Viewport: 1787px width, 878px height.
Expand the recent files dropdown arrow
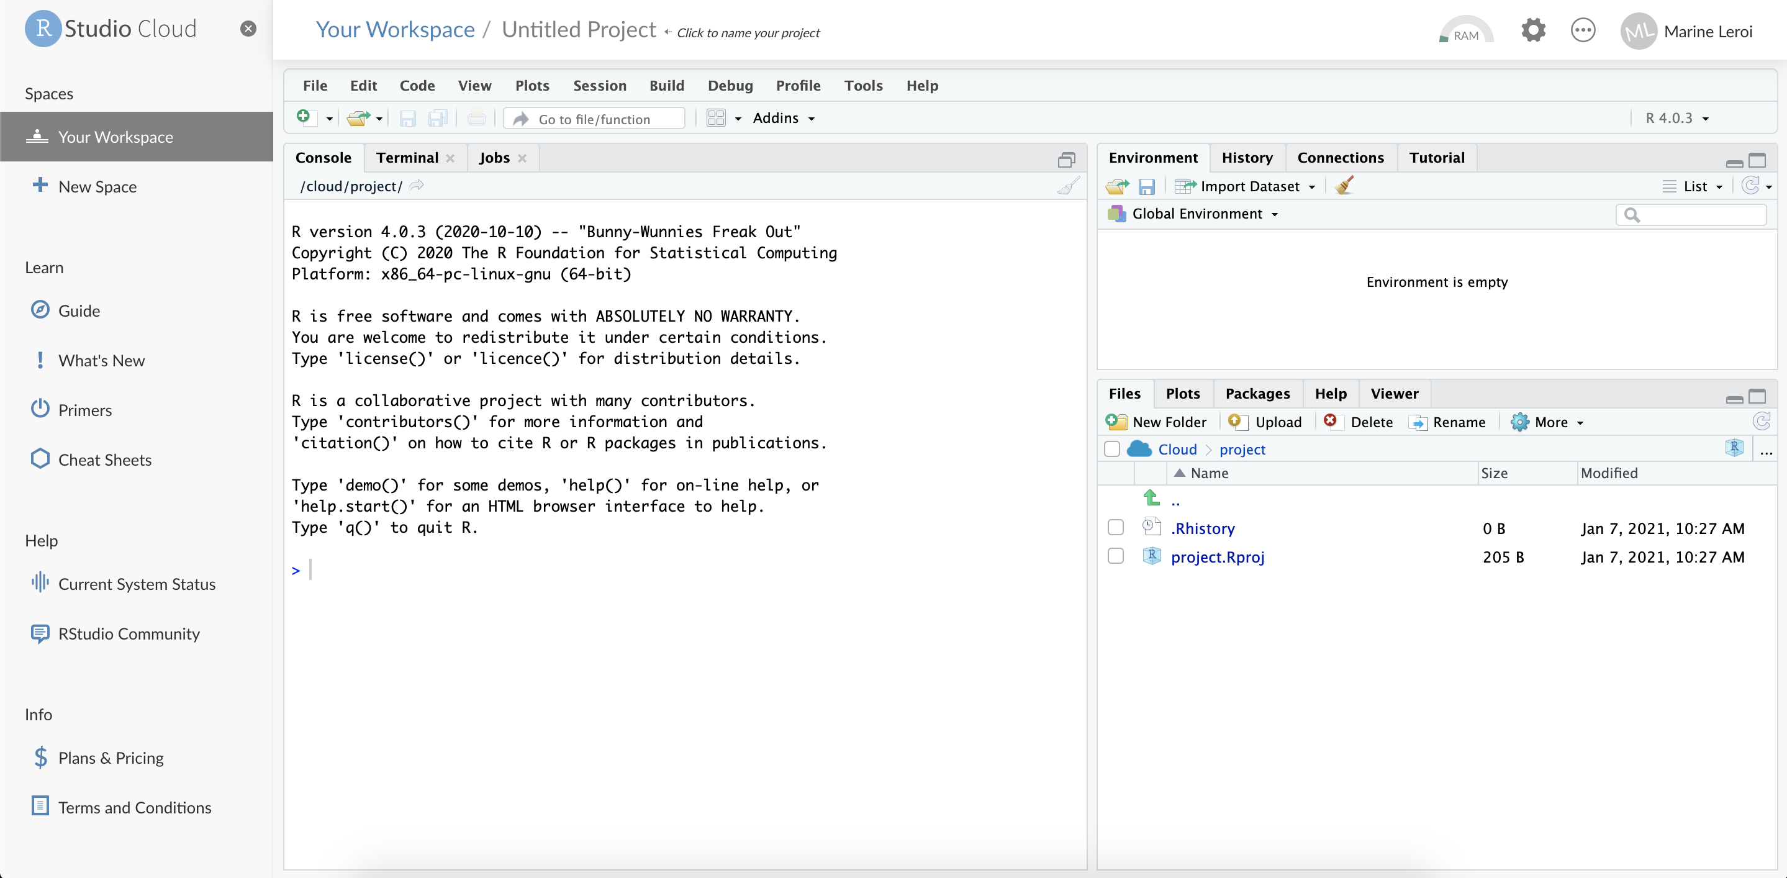point(379,119)
